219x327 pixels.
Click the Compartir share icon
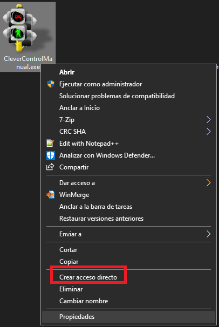[50, 167]
